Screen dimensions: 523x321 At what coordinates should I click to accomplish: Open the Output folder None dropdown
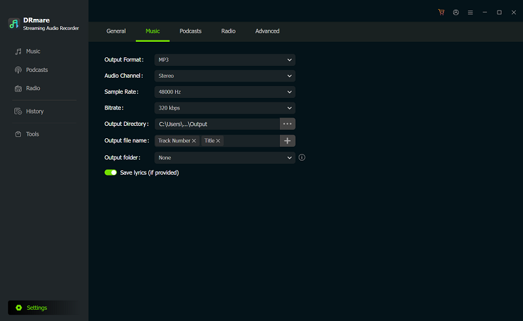pyautogui.click(x=225, y=158)
